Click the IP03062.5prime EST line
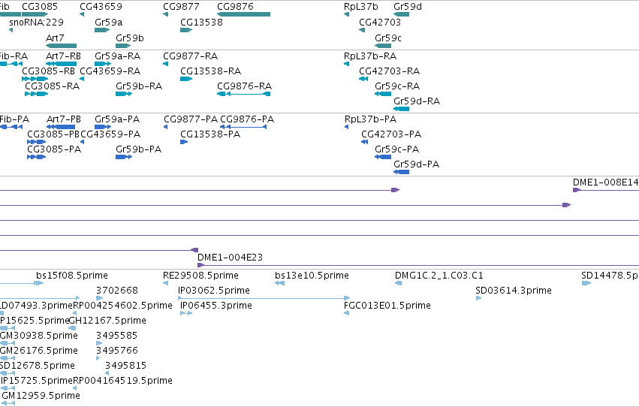The width and height of the screenshot is (639, 407). click(264, 298)
